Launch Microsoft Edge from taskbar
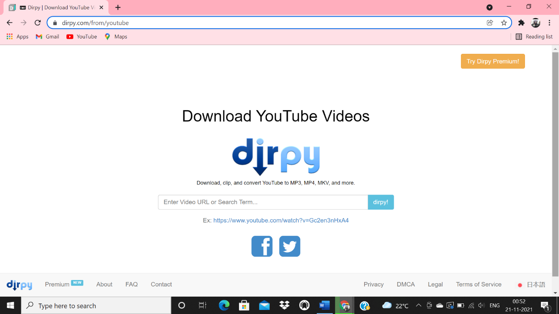Image resolution: width=559 pixels, height=314 pixels. 224,306
